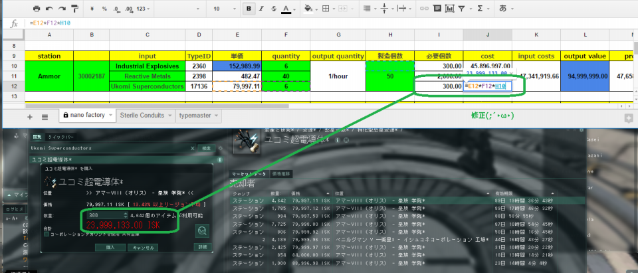Open the Sterile Conduits tab dropdown arrow
This screenshot has height=273, width=638.
[169, 116]
